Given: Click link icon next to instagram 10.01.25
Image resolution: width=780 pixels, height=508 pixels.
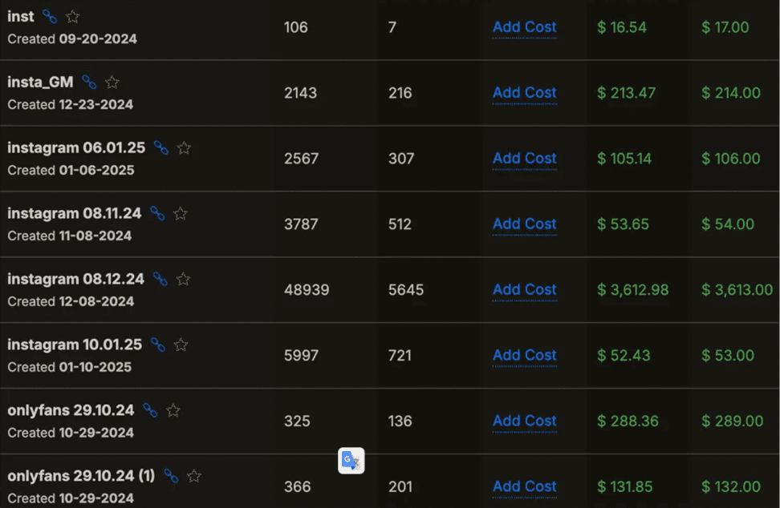Looking at the screenshot, I should click(158, 345).
